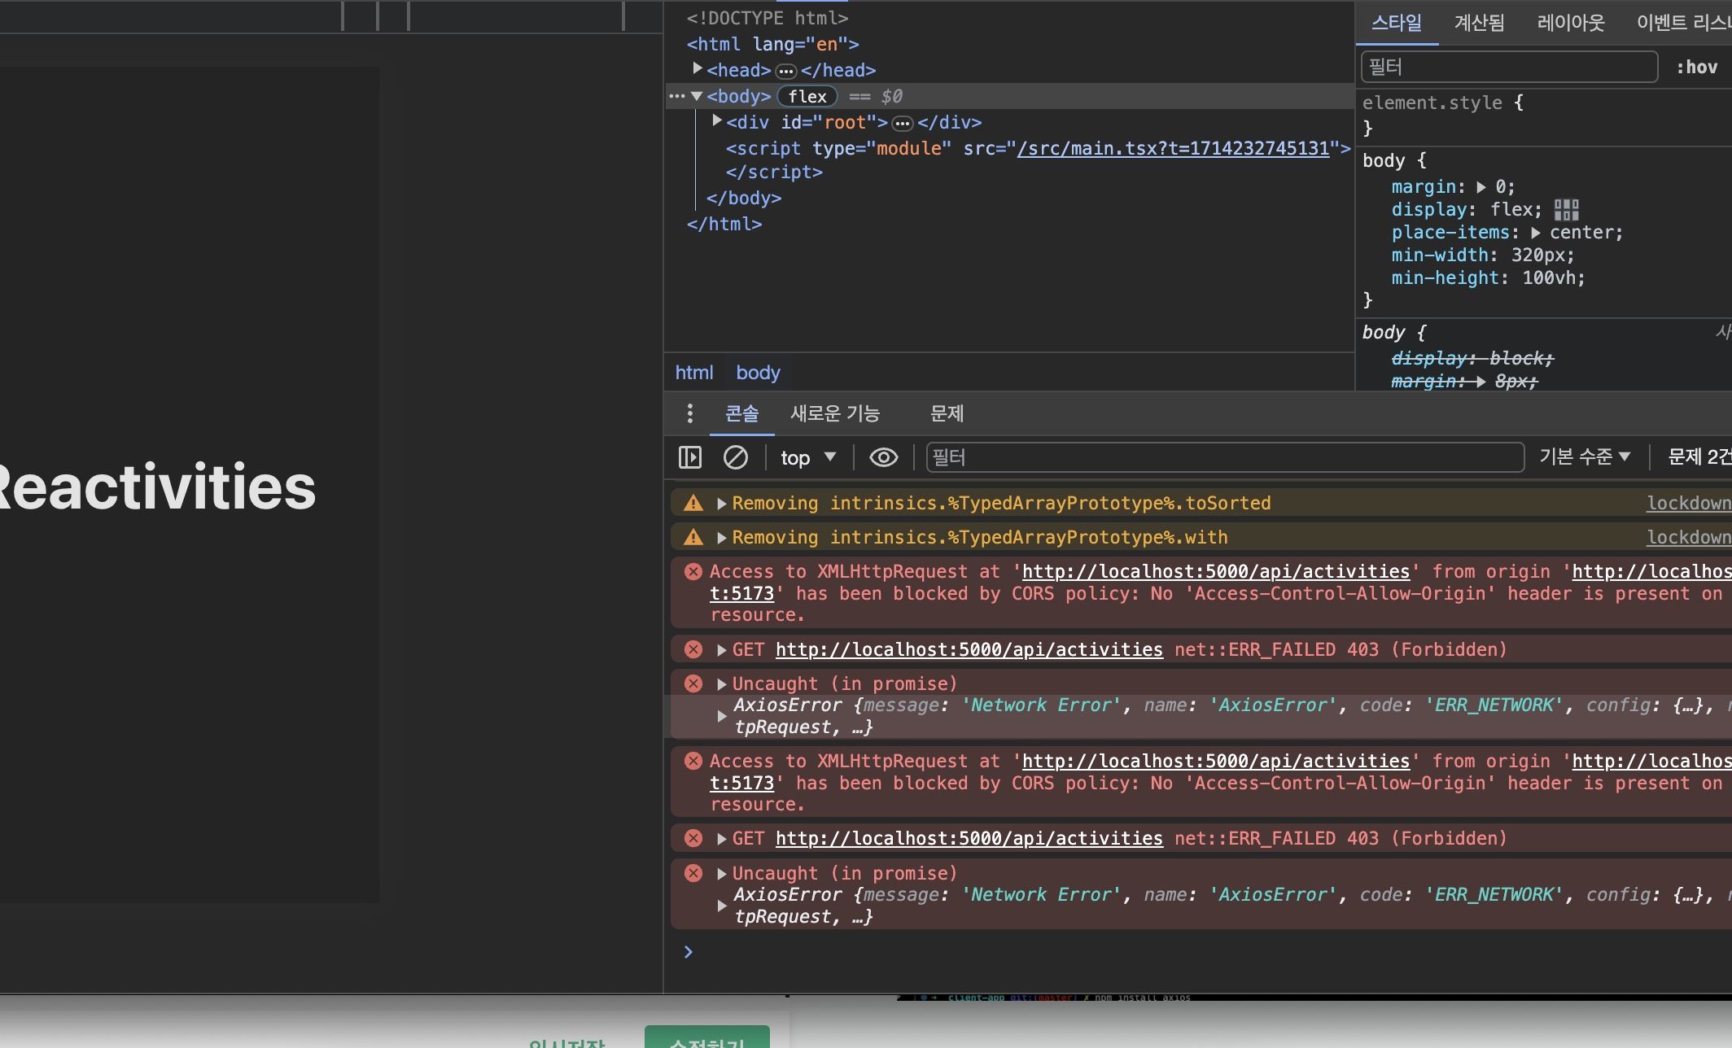Switch to the 문제 drawer tab
This screenshot has height=1048, width=1732.
point(947,413)
